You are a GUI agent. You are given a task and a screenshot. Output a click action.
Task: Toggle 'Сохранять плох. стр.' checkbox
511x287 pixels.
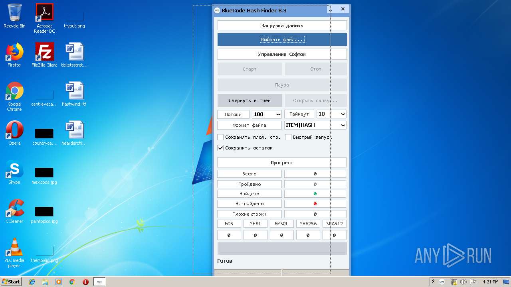coord(220,137)
